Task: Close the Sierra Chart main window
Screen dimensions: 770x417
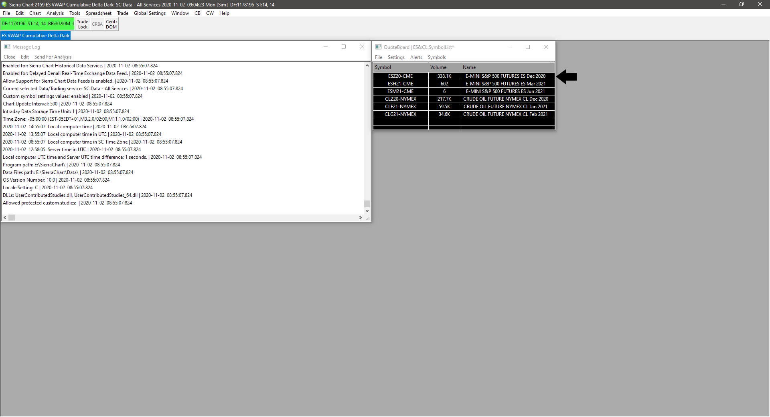Action: click(x=760, y=4)
